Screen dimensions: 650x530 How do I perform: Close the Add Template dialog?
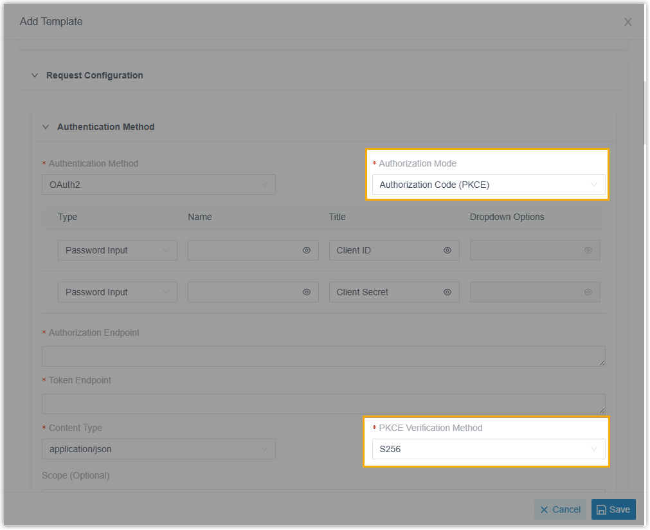627,22
